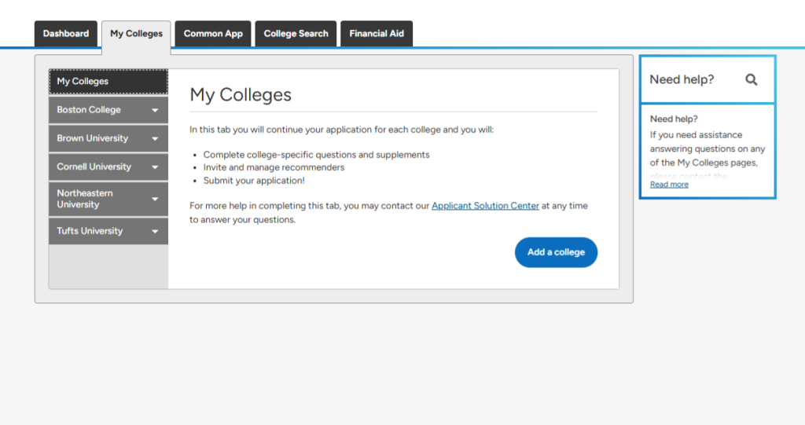Select the My Colleges top tab
This screenshot has height=425, width=805.
(136, 34)
